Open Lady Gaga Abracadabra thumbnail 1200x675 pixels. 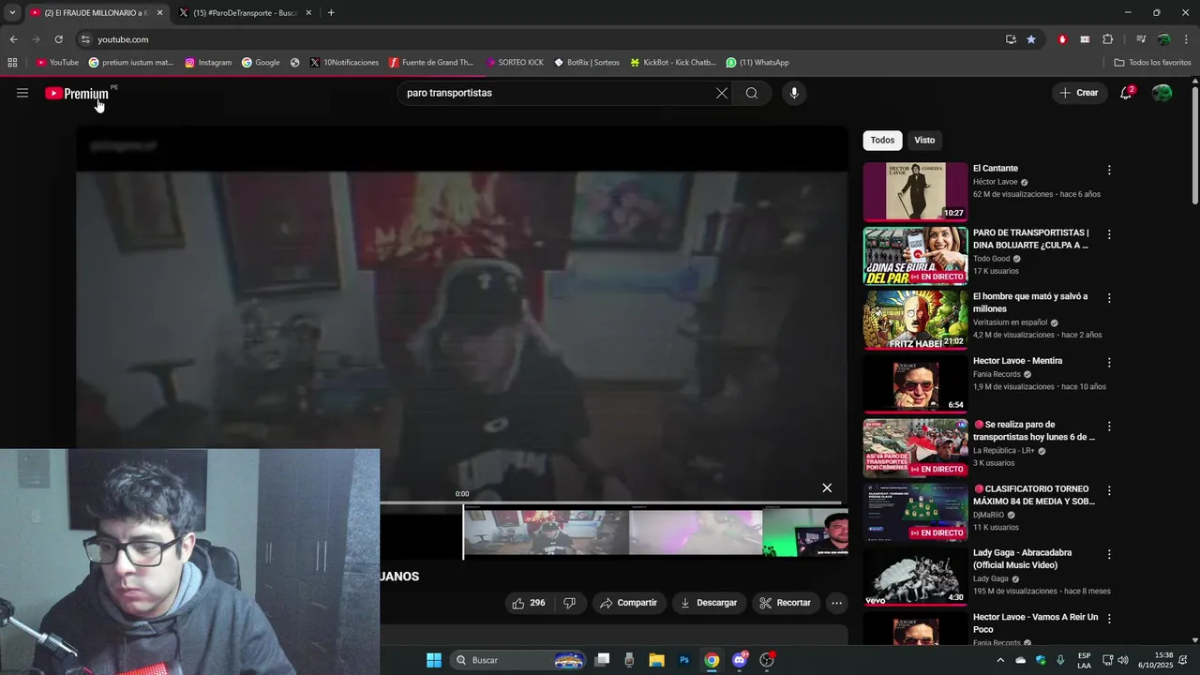pyautogui.click(x=915, y=577)
